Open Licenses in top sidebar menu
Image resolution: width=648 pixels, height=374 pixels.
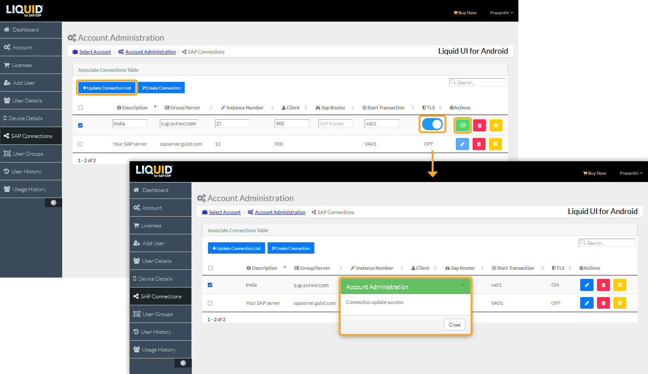pyautogui.click(x=22, y=65)
